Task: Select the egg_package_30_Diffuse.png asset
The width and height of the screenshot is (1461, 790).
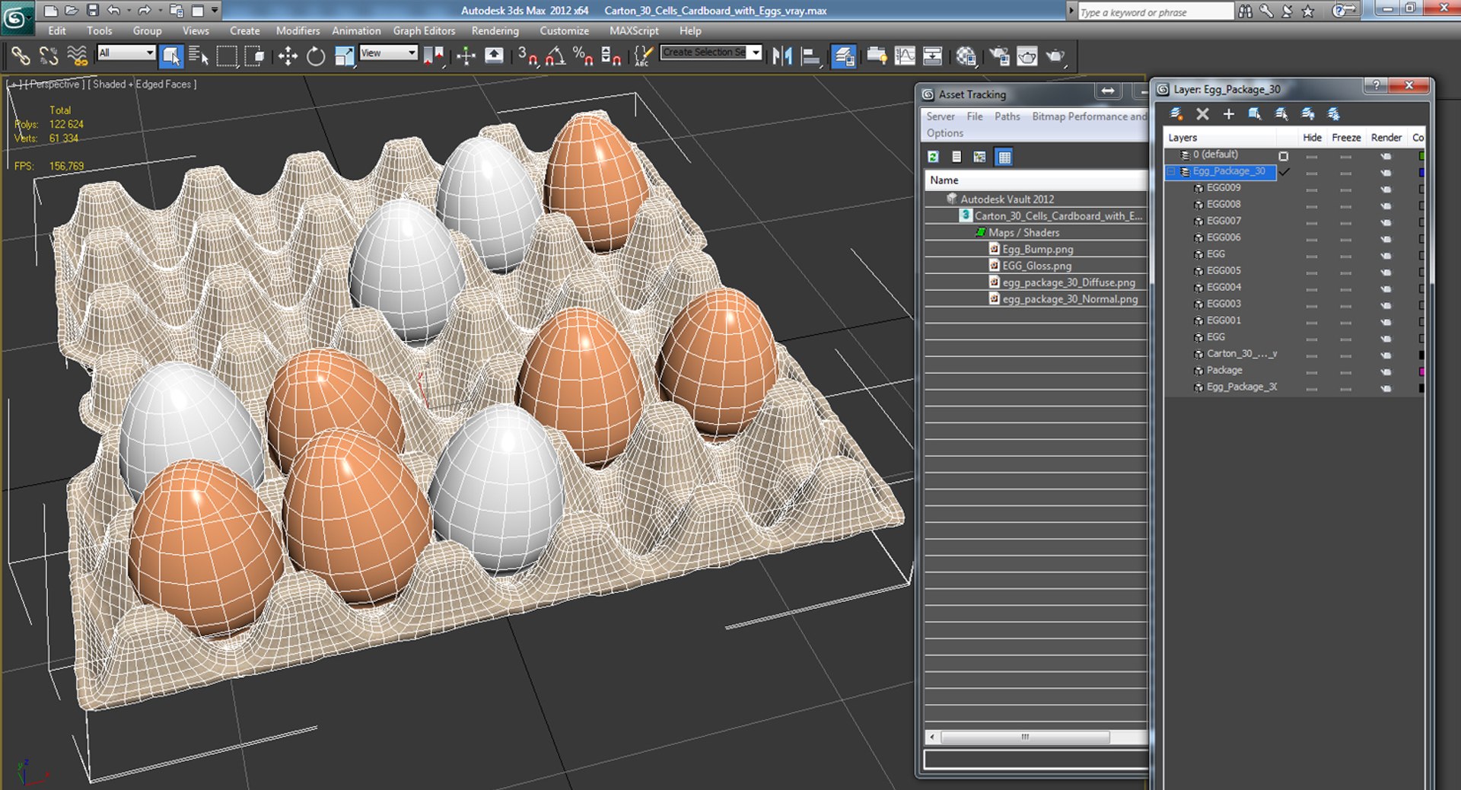Action: tap(1068, 282)
